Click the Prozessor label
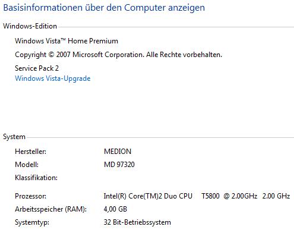The width and height of the screenshot is (294, 233). tap(31, 196)
